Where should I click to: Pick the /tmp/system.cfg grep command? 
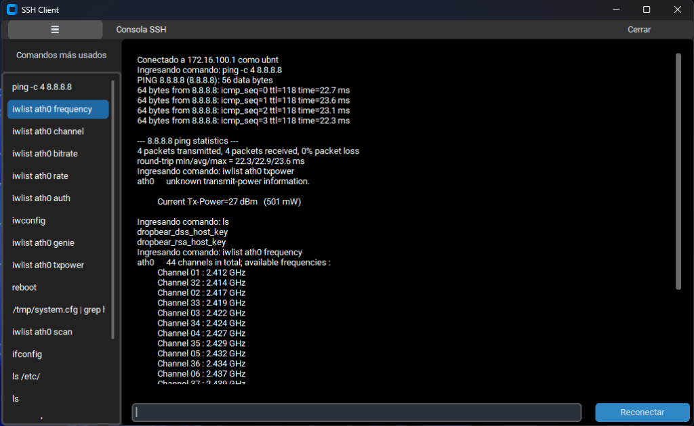tap(58, 310)
